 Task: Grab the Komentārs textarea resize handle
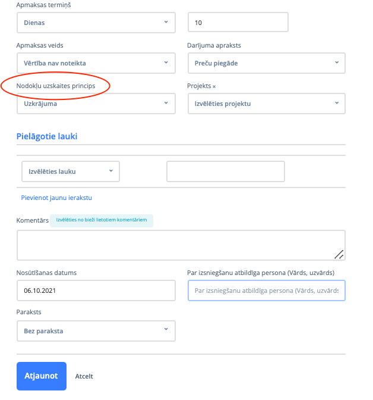[x=339, y=254]
